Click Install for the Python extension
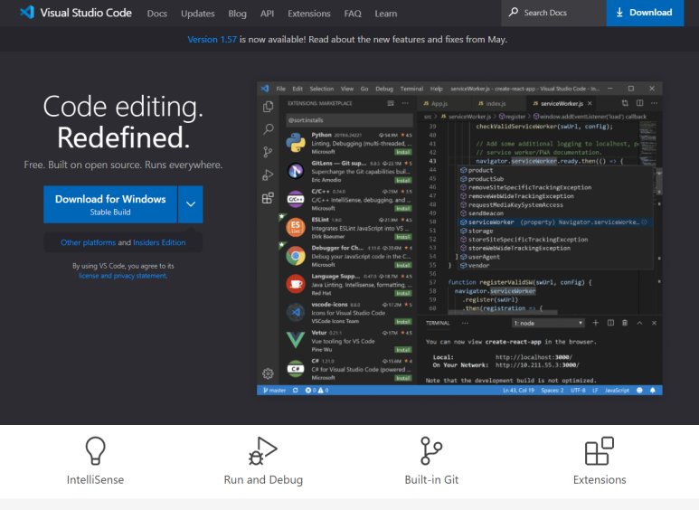 [403, 152]
